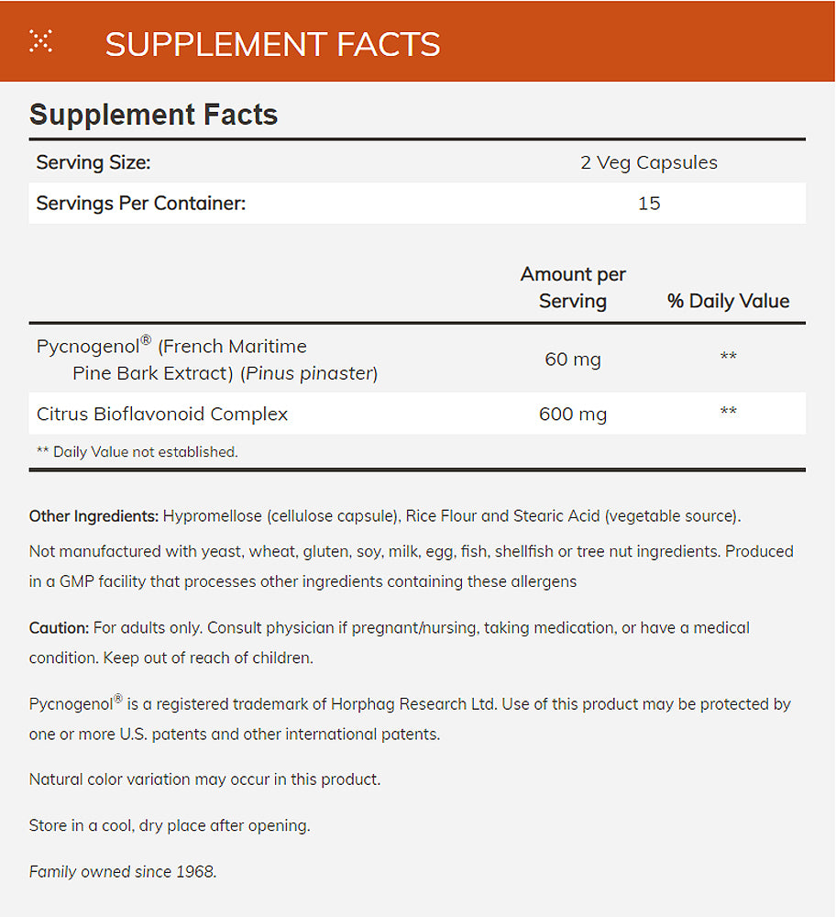Click the % Daily Value column header
The image size is (836, 917).
coord(728,301)
